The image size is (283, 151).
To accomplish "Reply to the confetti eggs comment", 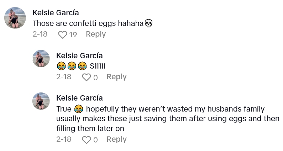I will 96,34.
